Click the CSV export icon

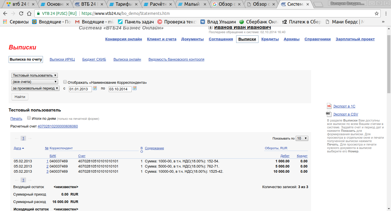329,114
